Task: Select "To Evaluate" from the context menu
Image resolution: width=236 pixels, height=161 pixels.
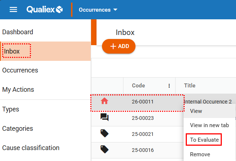Action: 204,140
